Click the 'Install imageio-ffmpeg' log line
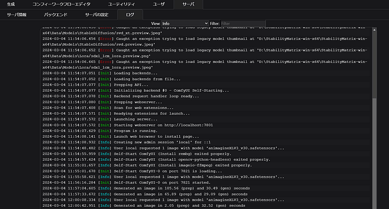Viewport: 389px width, 209px height. (x=147, y=165)
